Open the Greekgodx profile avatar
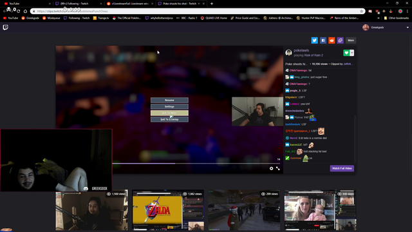The image size is (412, 232). pyautogui.click(x=366, y=27)
